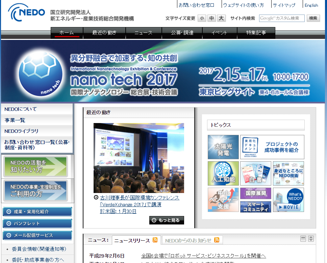Viewport: 327px width, 263px height.
Task: Open the イベント navigation tab
Action: (x=219, y=33)
